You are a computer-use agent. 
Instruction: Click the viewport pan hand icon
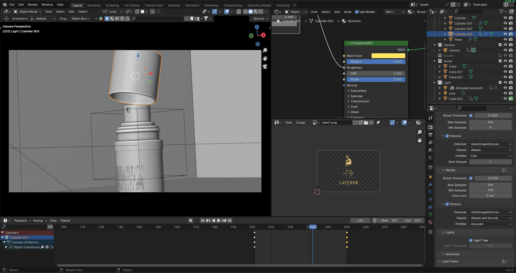pos(265,58)
